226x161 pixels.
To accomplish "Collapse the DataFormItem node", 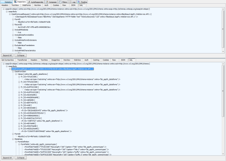I will (x=12, y=72).
